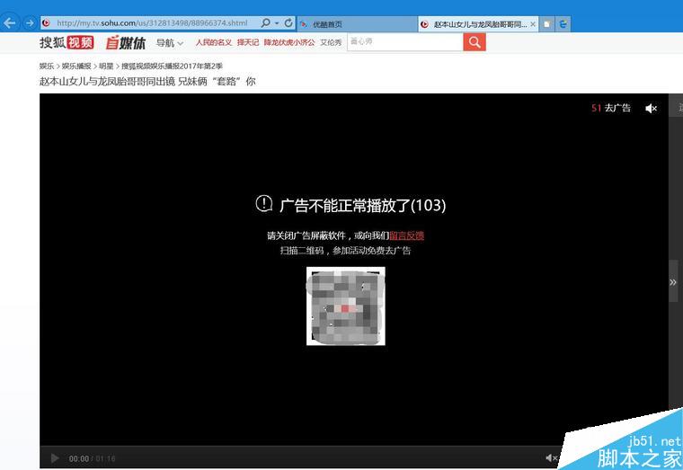The image size is (683, 470).
Task: Refresh the page with the reload icon
Action: click(288, 22)
